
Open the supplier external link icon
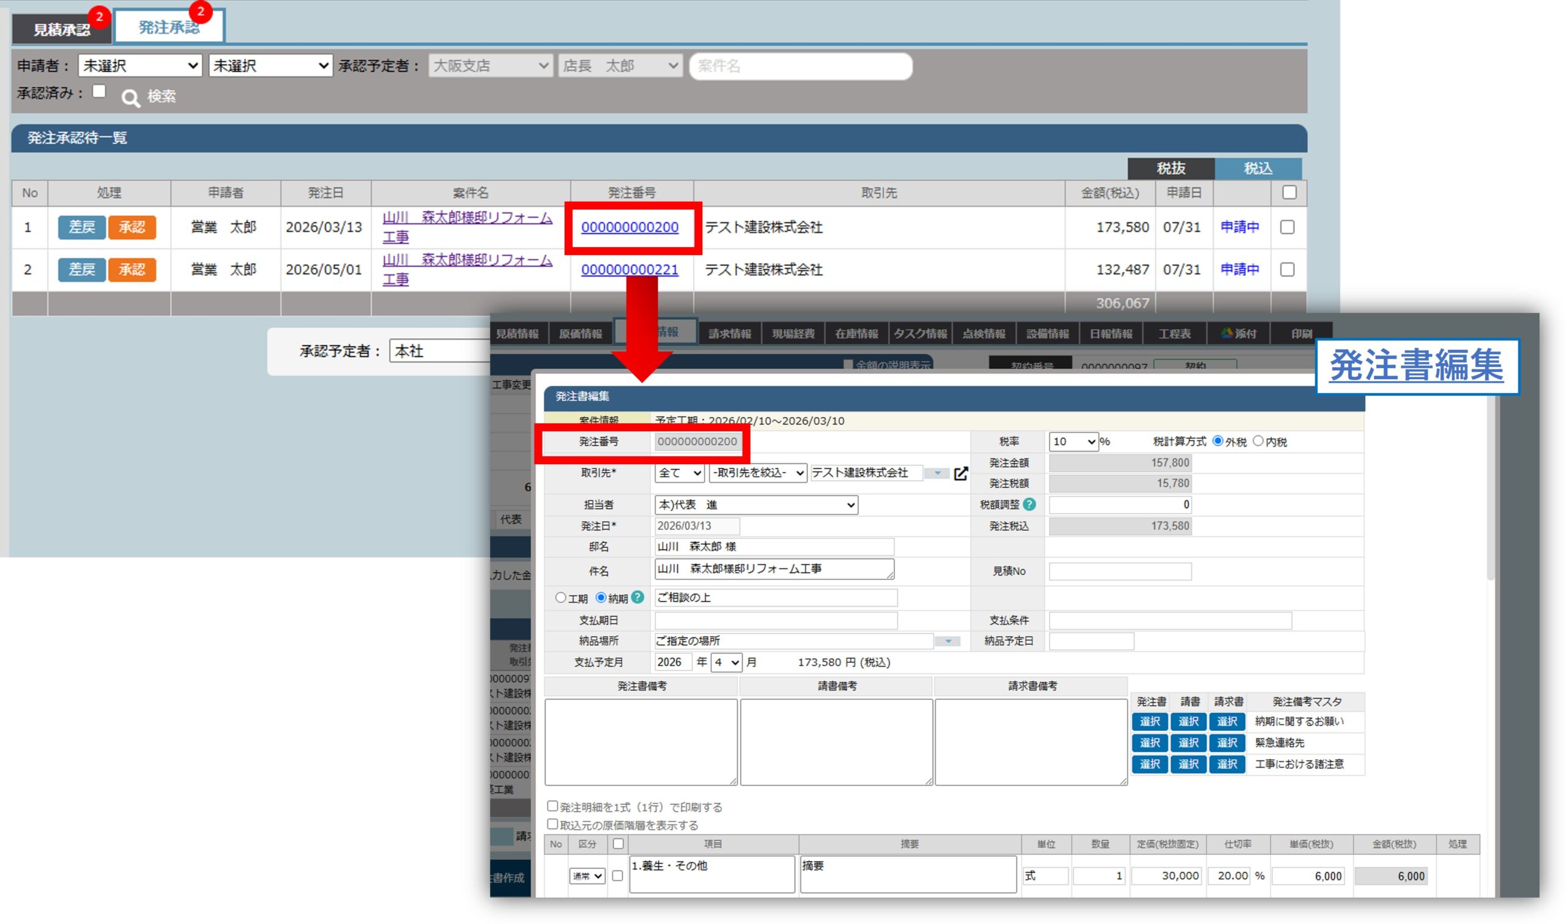pos(961,473)
